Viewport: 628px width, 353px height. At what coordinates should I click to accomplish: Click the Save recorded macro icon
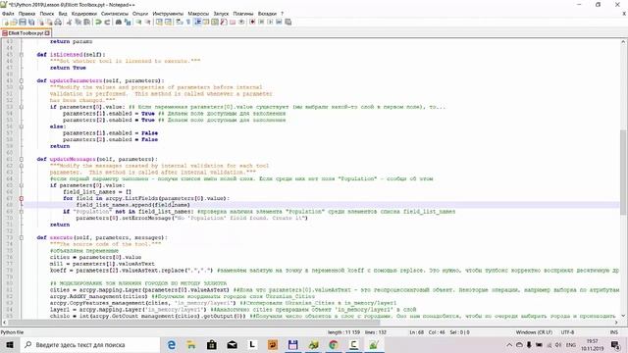point(288,22)
